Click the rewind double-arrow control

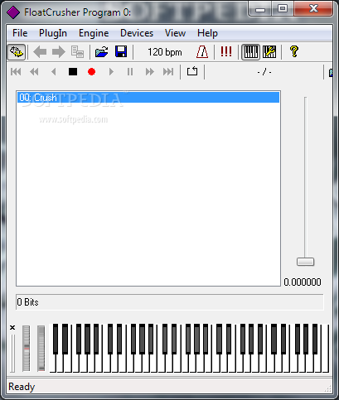tap(34, 72)
